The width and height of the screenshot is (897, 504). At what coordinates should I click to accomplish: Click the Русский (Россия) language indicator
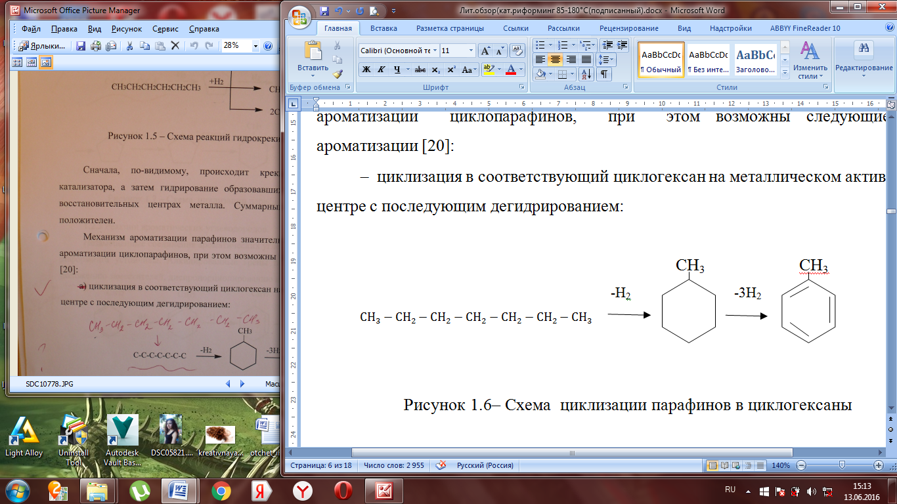point(485,465)
